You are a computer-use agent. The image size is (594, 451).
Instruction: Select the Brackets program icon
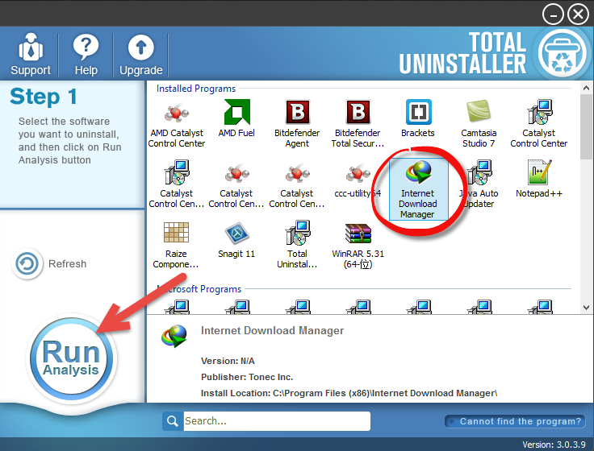[418, 118]
